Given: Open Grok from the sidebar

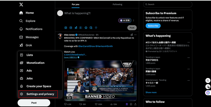Looking at the screenshot, I should tap(26, 45).
